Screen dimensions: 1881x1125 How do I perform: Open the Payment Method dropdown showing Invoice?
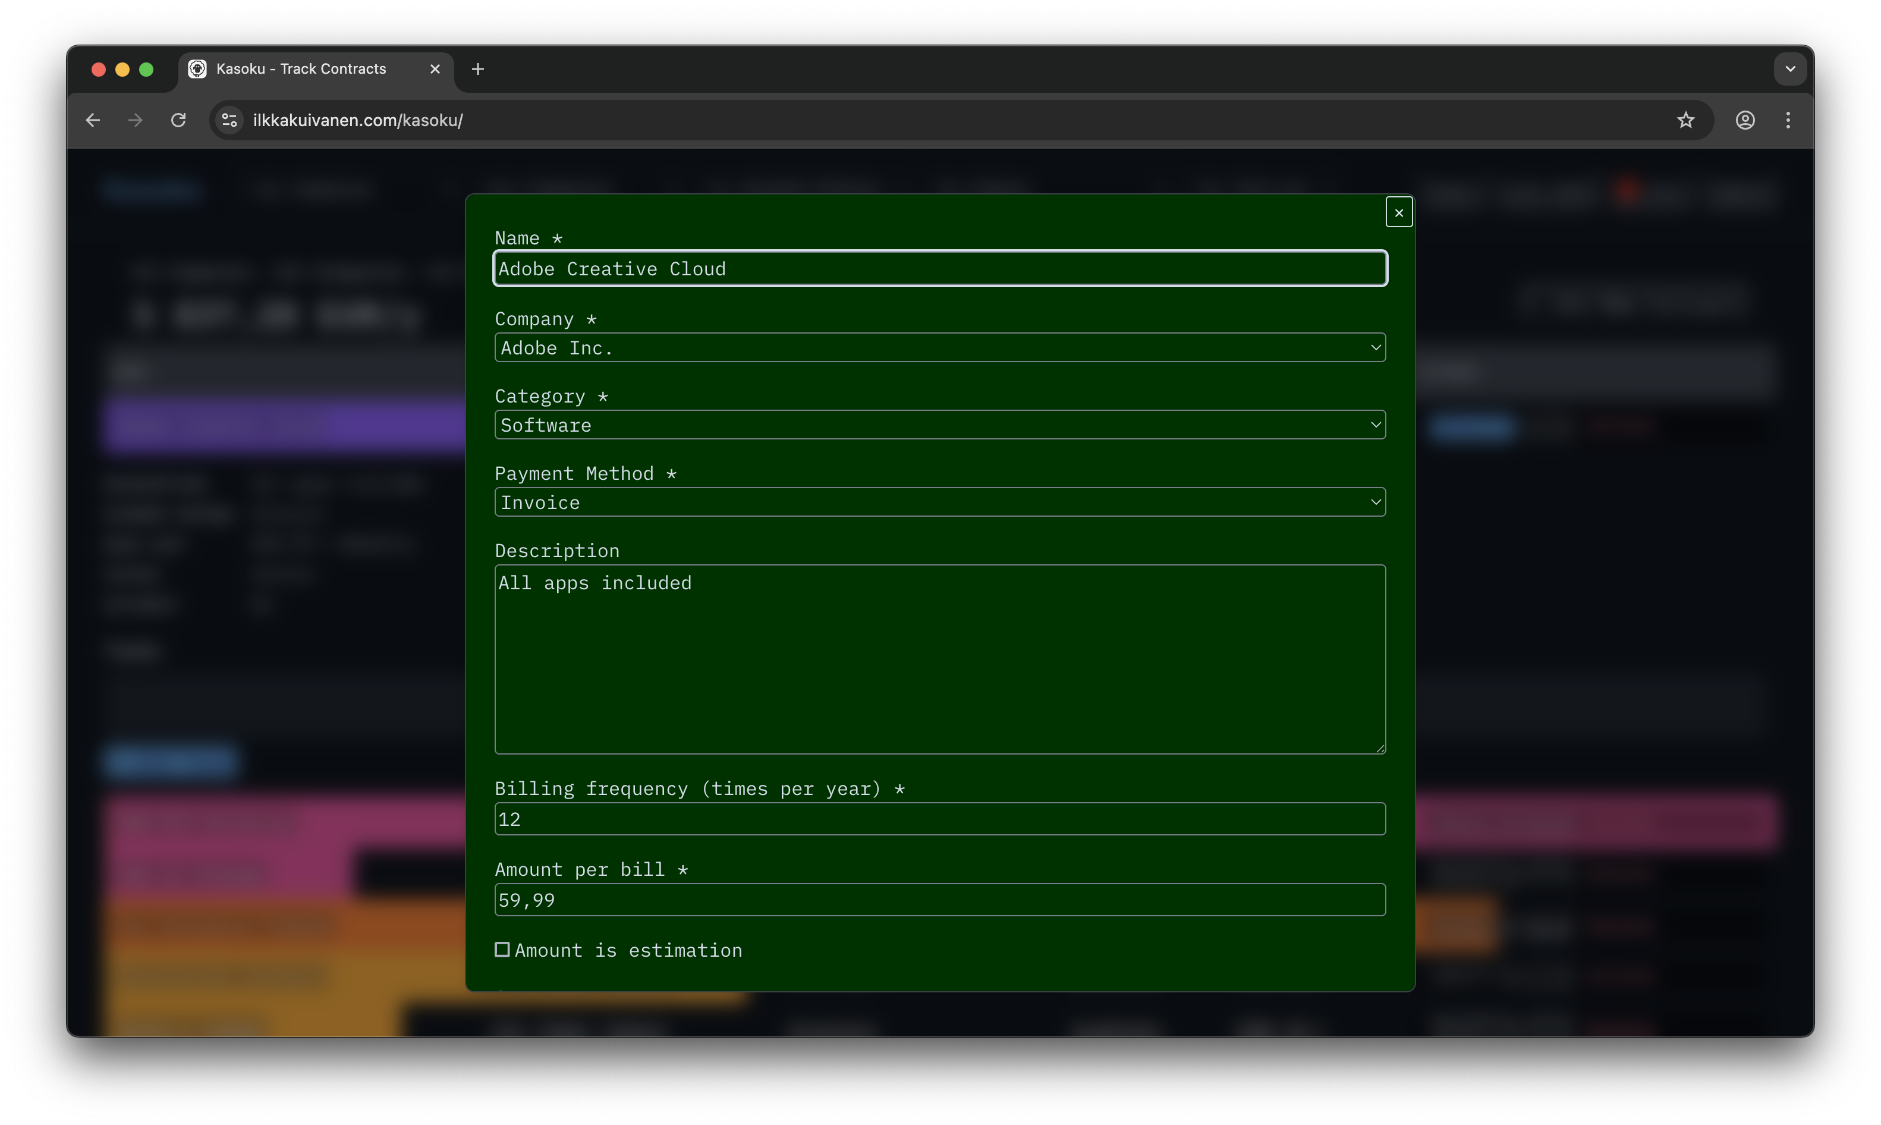940,502
